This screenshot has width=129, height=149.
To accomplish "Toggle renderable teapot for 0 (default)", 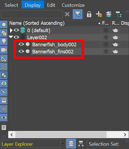I will (x=115, y=30).
